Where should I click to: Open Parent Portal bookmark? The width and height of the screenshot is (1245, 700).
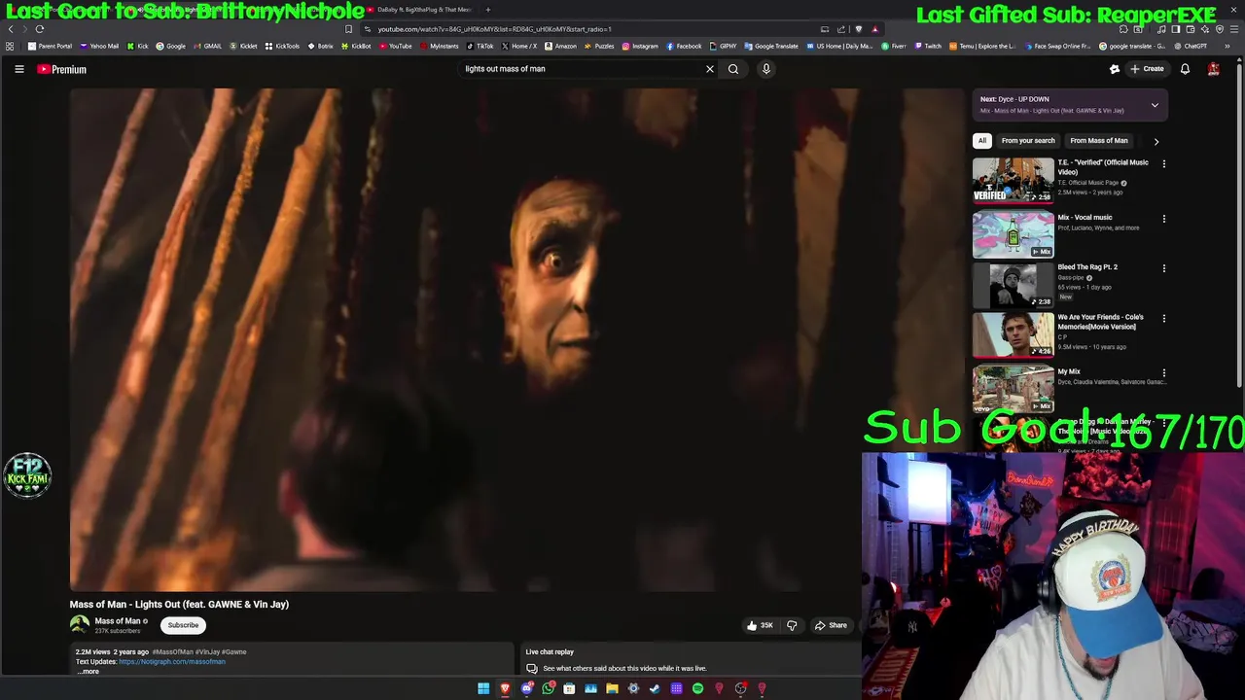click(50, 46)
